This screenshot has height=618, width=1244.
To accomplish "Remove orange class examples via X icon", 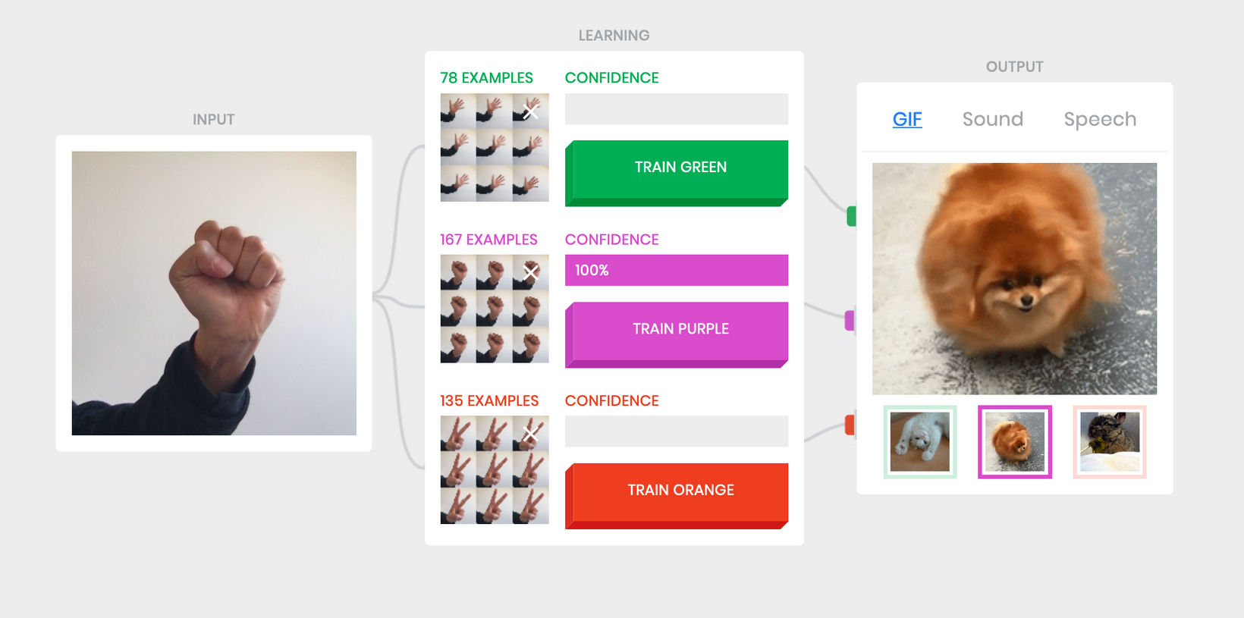I will [x=530, y=434].
